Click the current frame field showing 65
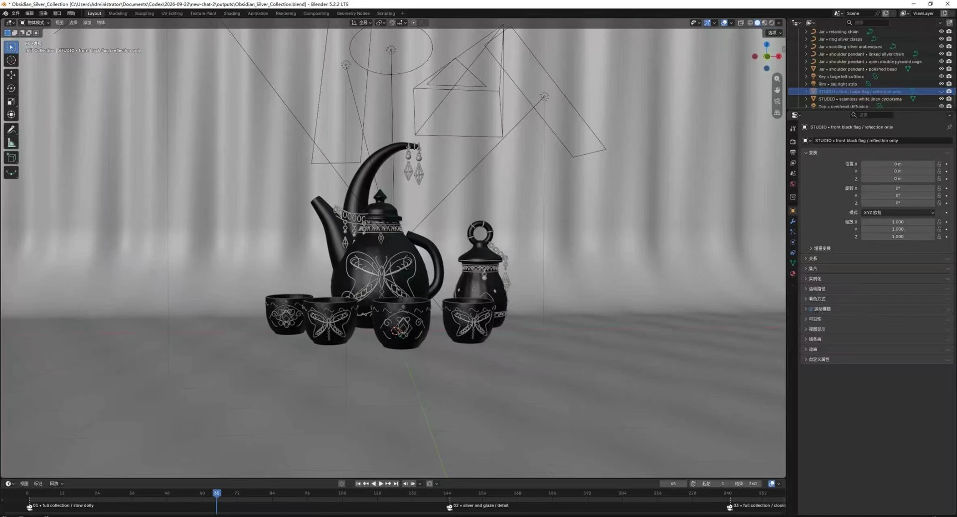This screenshot has width=957, height=517. (x=673, y=484)
